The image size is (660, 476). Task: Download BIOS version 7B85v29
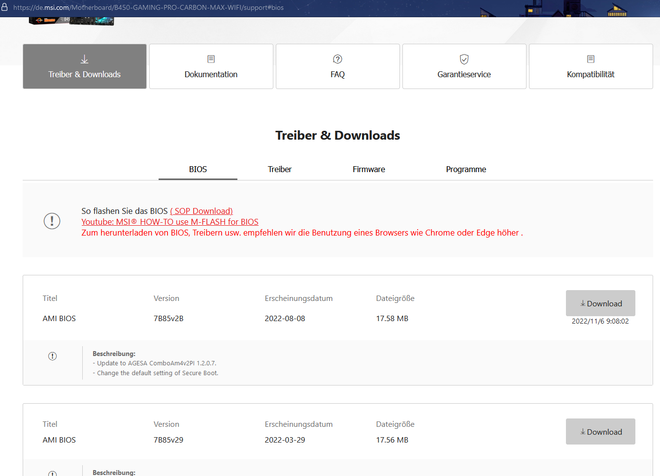[x=600, y=432]
